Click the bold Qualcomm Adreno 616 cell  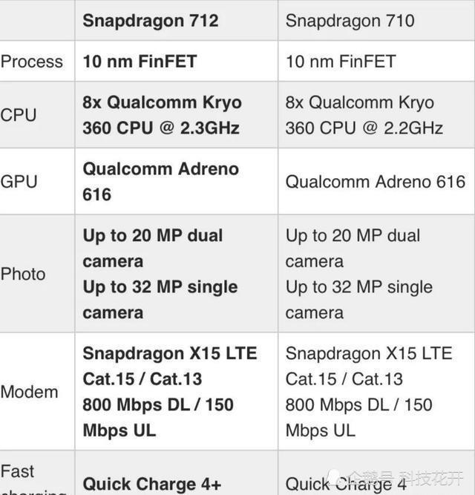click(160, 182)
